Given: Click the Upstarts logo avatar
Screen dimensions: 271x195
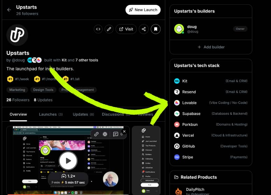Looking at the screenshot, I should tap(17, 35).
